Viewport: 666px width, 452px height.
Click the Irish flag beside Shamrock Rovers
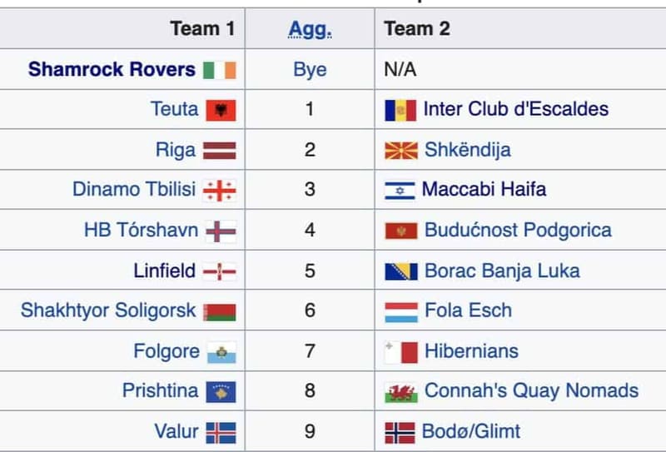click(x=220, y=70)
